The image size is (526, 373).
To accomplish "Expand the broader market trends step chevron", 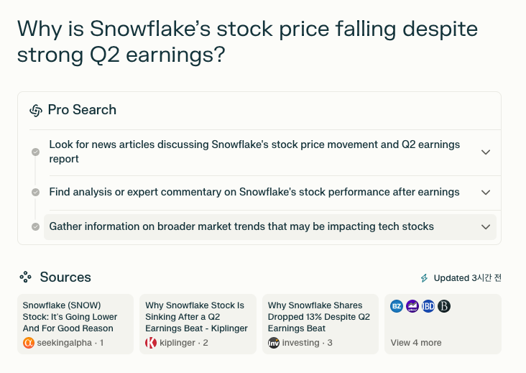I will coord(486,227).
